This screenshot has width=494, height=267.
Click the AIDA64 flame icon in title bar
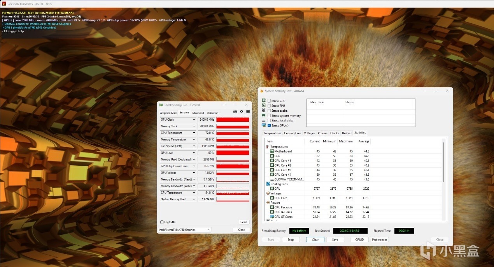pos(262,91)
